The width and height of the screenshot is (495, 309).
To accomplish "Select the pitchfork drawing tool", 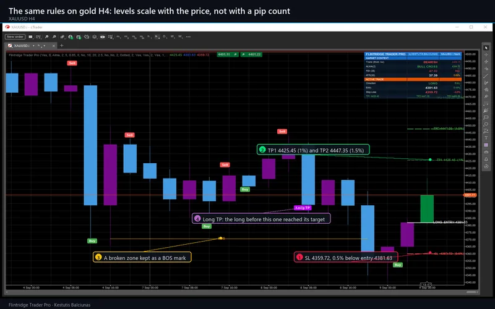I will (x=486, y=111).
